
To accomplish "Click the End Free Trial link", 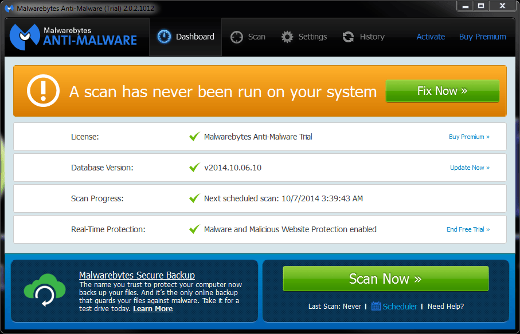I will 468,229.
